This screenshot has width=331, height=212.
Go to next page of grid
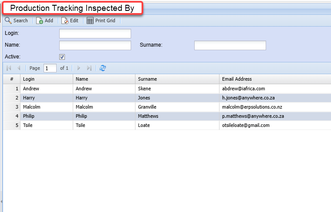coord(79,68)
